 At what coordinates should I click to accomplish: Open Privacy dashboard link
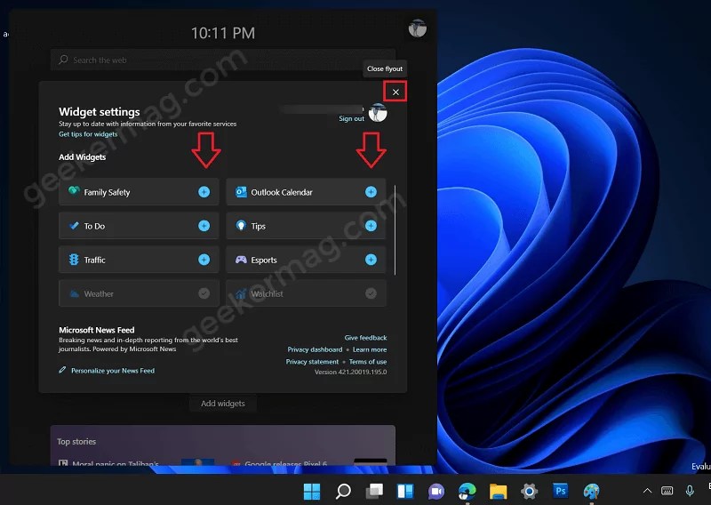click(x=315, y=349)
